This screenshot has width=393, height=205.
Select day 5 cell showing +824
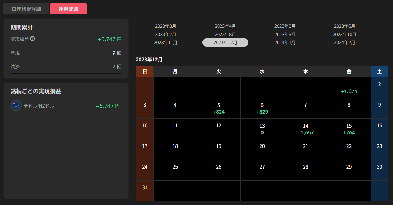[219, 108]
